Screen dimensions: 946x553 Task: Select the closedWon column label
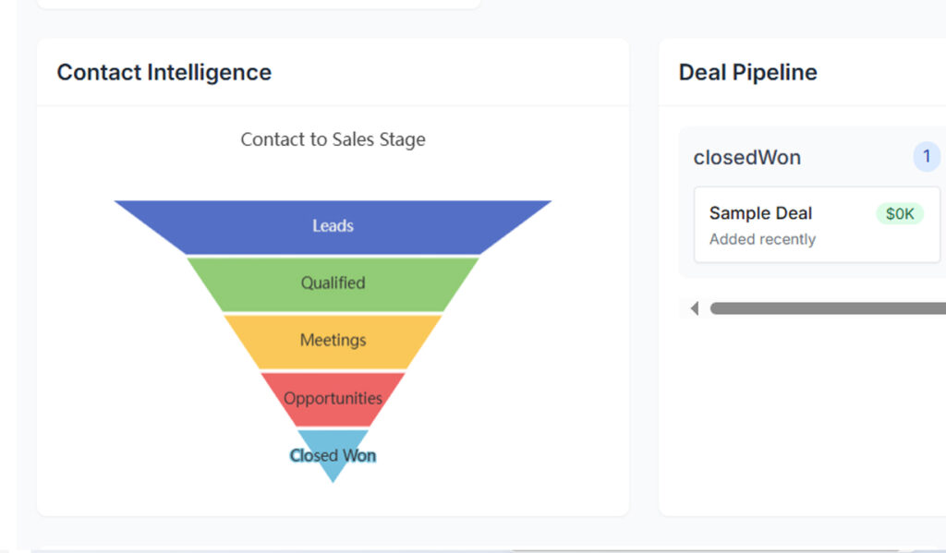pos(746,157)
